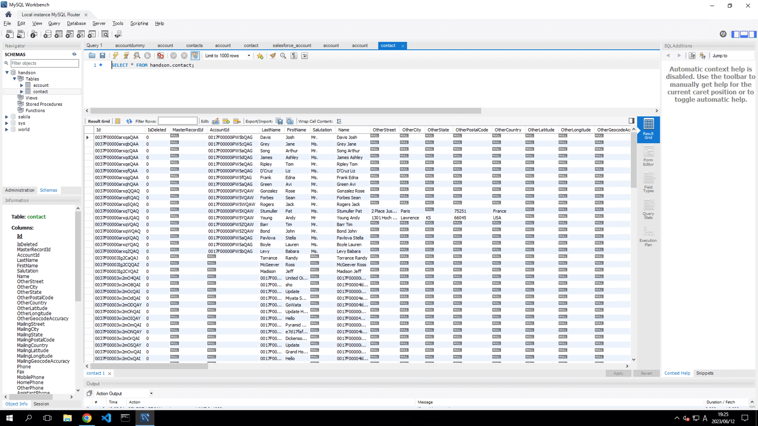Toggle auto-commit mode button
758x426 pixels.
click(x=195, y=56)
